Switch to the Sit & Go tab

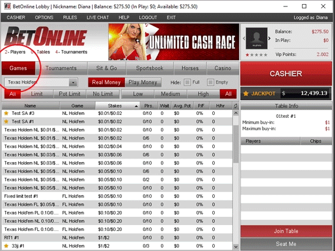pyautogui.click(x=107, y=68)
